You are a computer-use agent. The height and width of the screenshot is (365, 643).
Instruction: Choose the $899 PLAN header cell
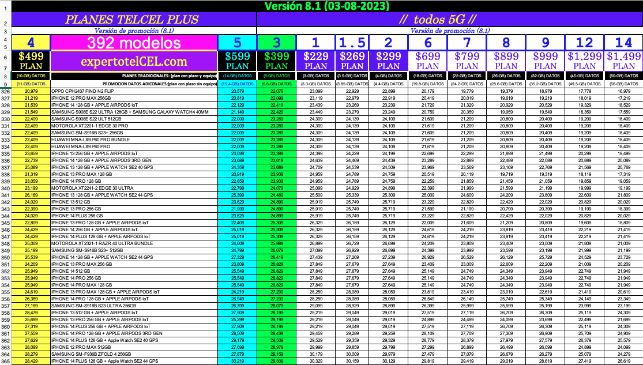tap(506, 62)
